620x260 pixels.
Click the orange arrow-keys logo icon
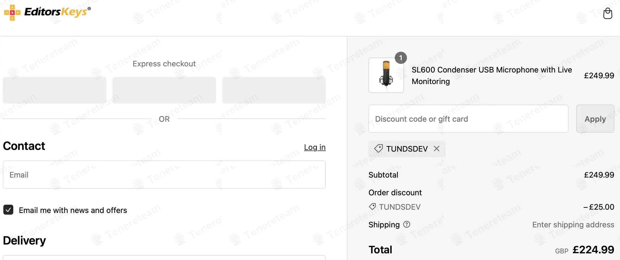tap(12, 12)
